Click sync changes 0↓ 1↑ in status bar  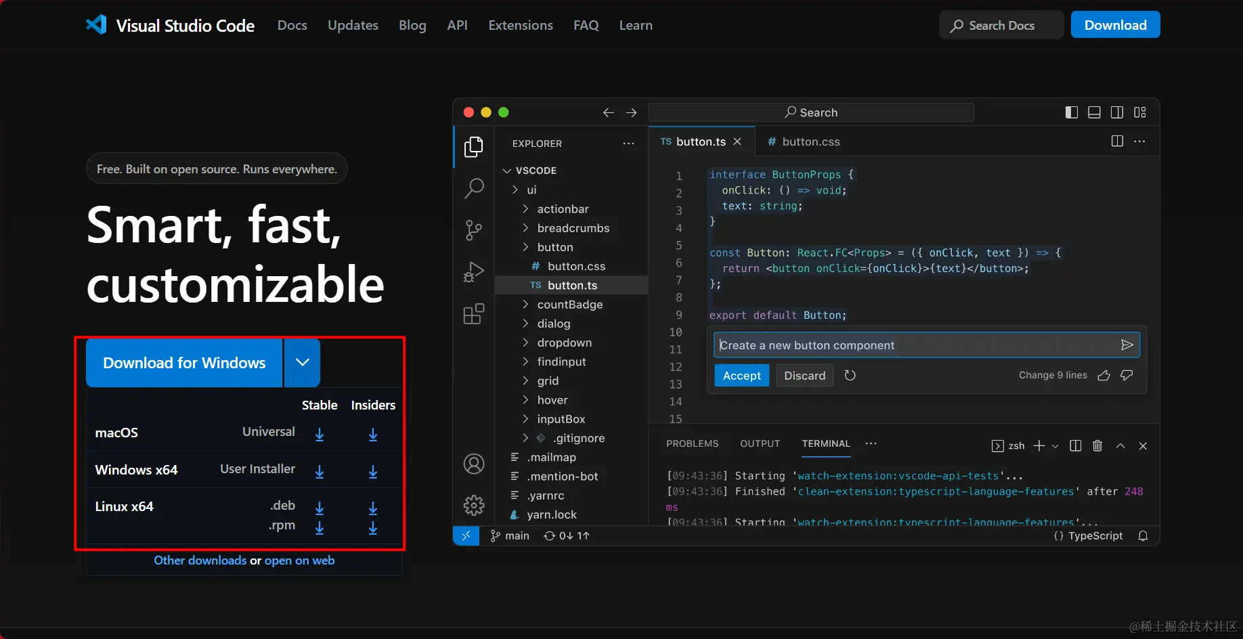[567, 535]
